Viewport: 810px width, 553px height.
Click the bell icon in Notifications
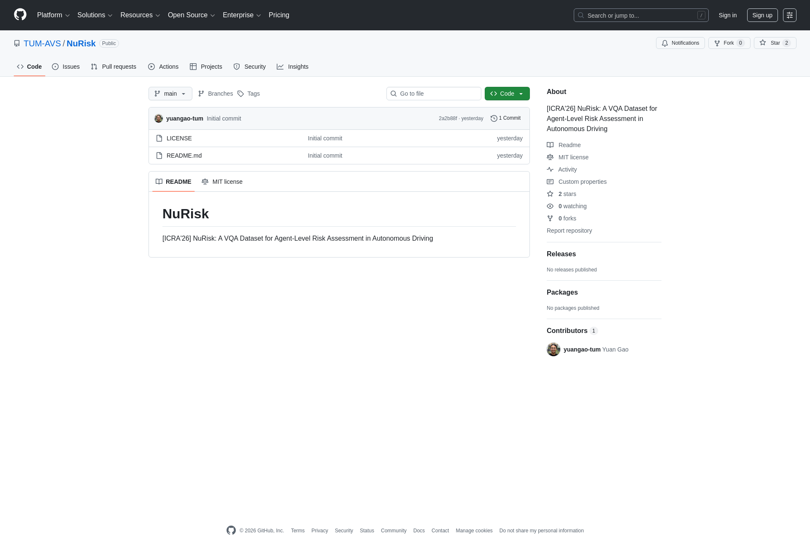(x=665, y=43)
